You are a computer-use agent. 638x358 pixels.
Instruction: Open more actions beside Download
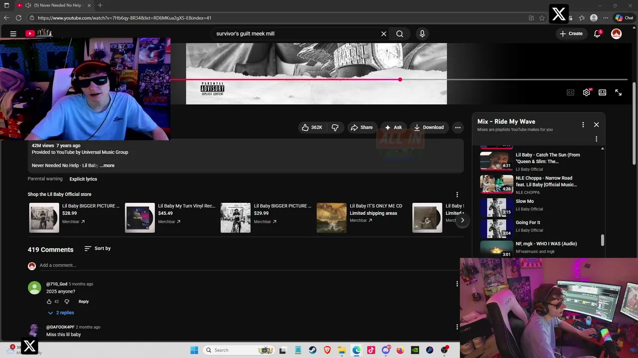point(458,127)
